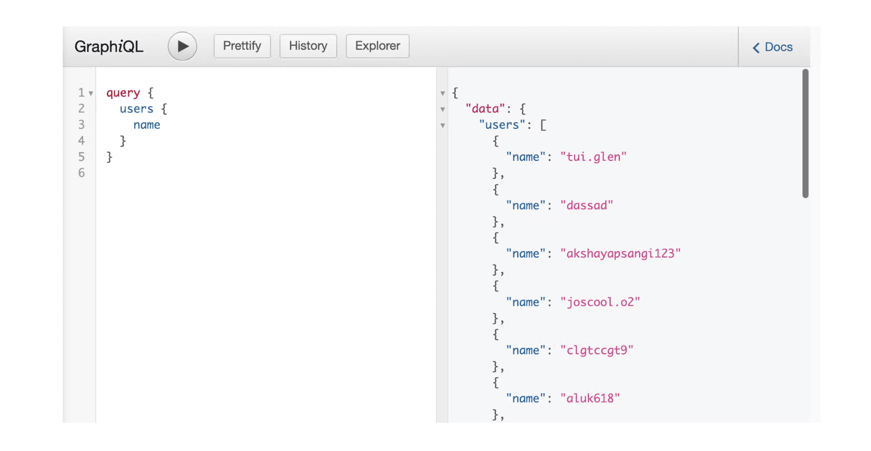Collapse the "users" array in the results
The height and width of the screenshot is (451, 871).
click(442, 125)
